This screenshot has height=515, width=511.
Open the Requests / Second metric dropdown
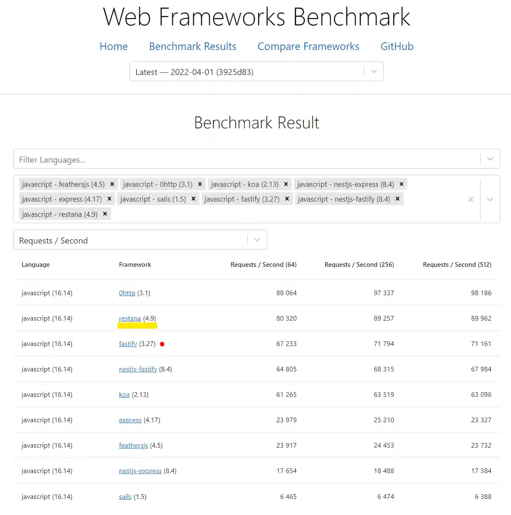[x=257, y=240]
